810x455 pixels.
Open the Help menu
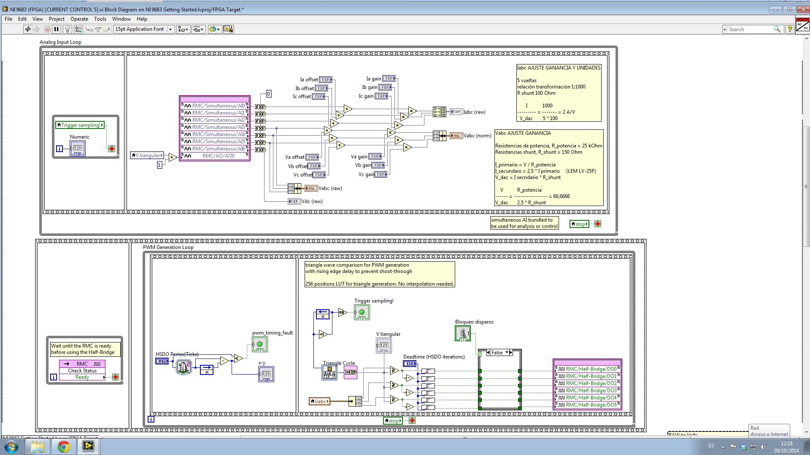tap(142, 19)
